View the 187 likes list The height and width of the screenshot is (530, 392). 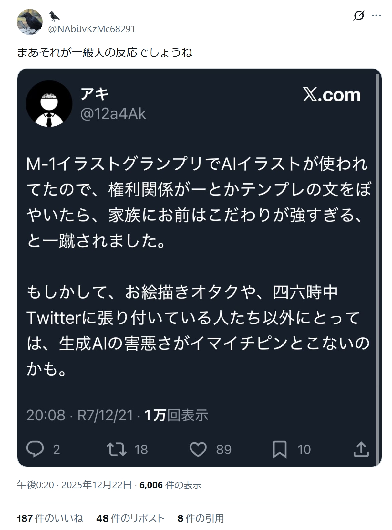(x=50, y=518)
